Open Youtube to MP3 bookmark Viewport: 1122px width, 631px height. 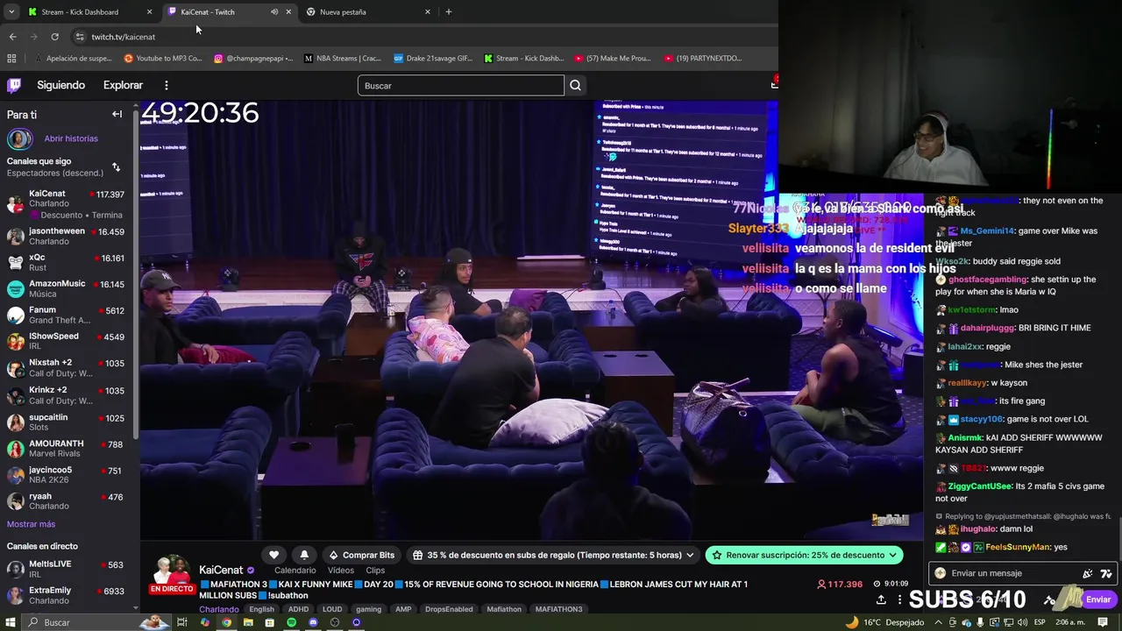[x=163, y=59]
